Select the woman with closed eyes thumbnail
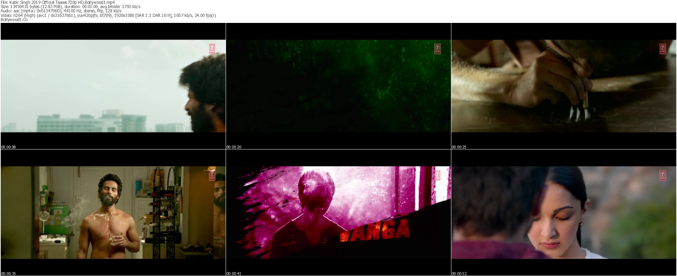 coord(564,213)
